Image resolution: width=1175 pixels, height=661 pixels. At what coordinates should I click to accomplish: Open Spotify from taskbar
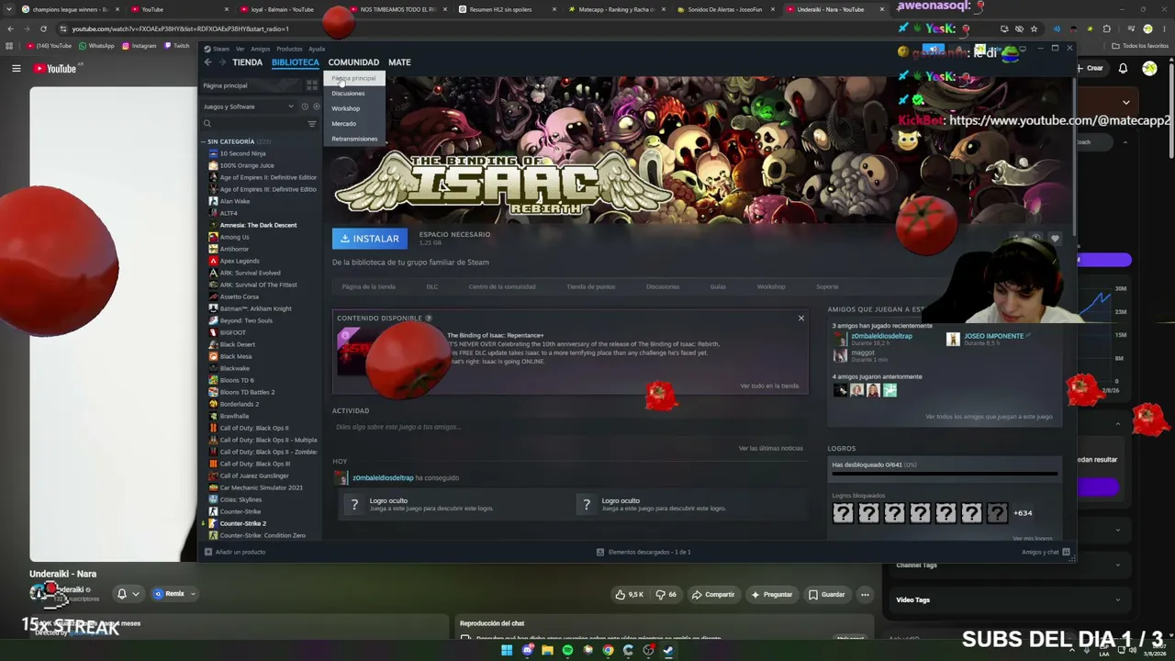tap(567, 650)
